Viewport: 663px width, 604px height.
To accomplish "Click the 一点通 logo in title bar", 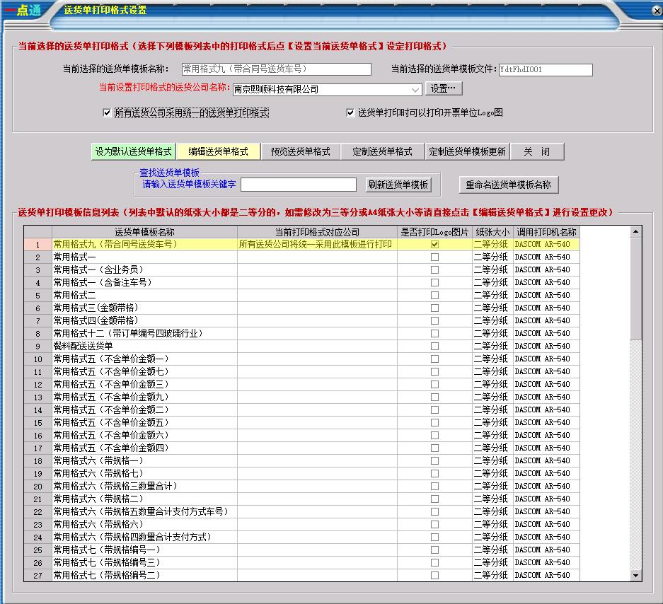I will point(23,10).
